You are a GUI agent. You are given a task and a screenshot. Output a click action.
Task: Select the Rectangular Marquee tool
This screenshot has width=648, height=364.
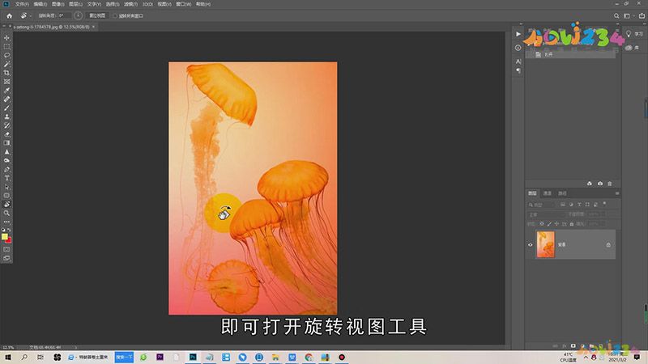point(6,47)
